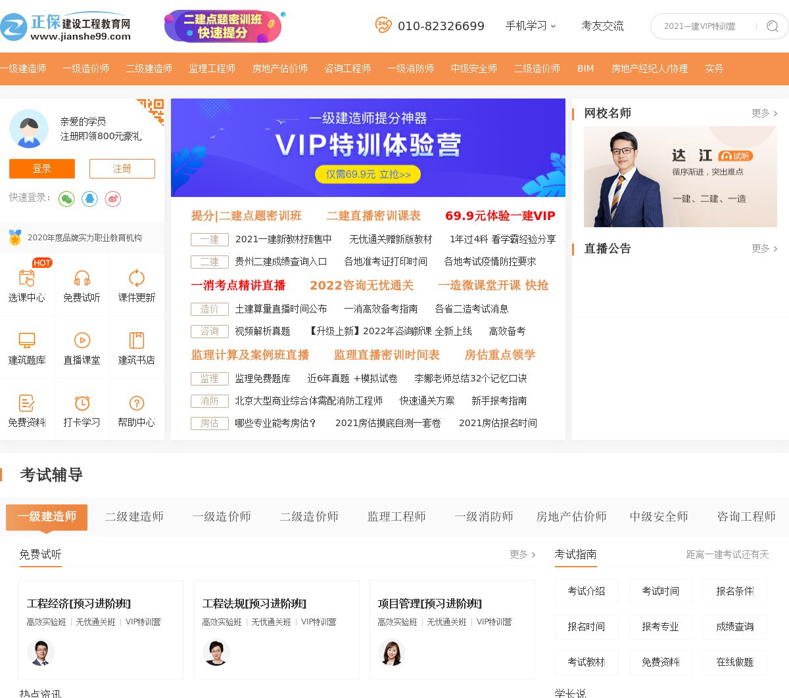Image resolution: width=789 pixels, height=698 pixels.
Task: Log in quickly with the QQ icon
Action: point(89,198)
